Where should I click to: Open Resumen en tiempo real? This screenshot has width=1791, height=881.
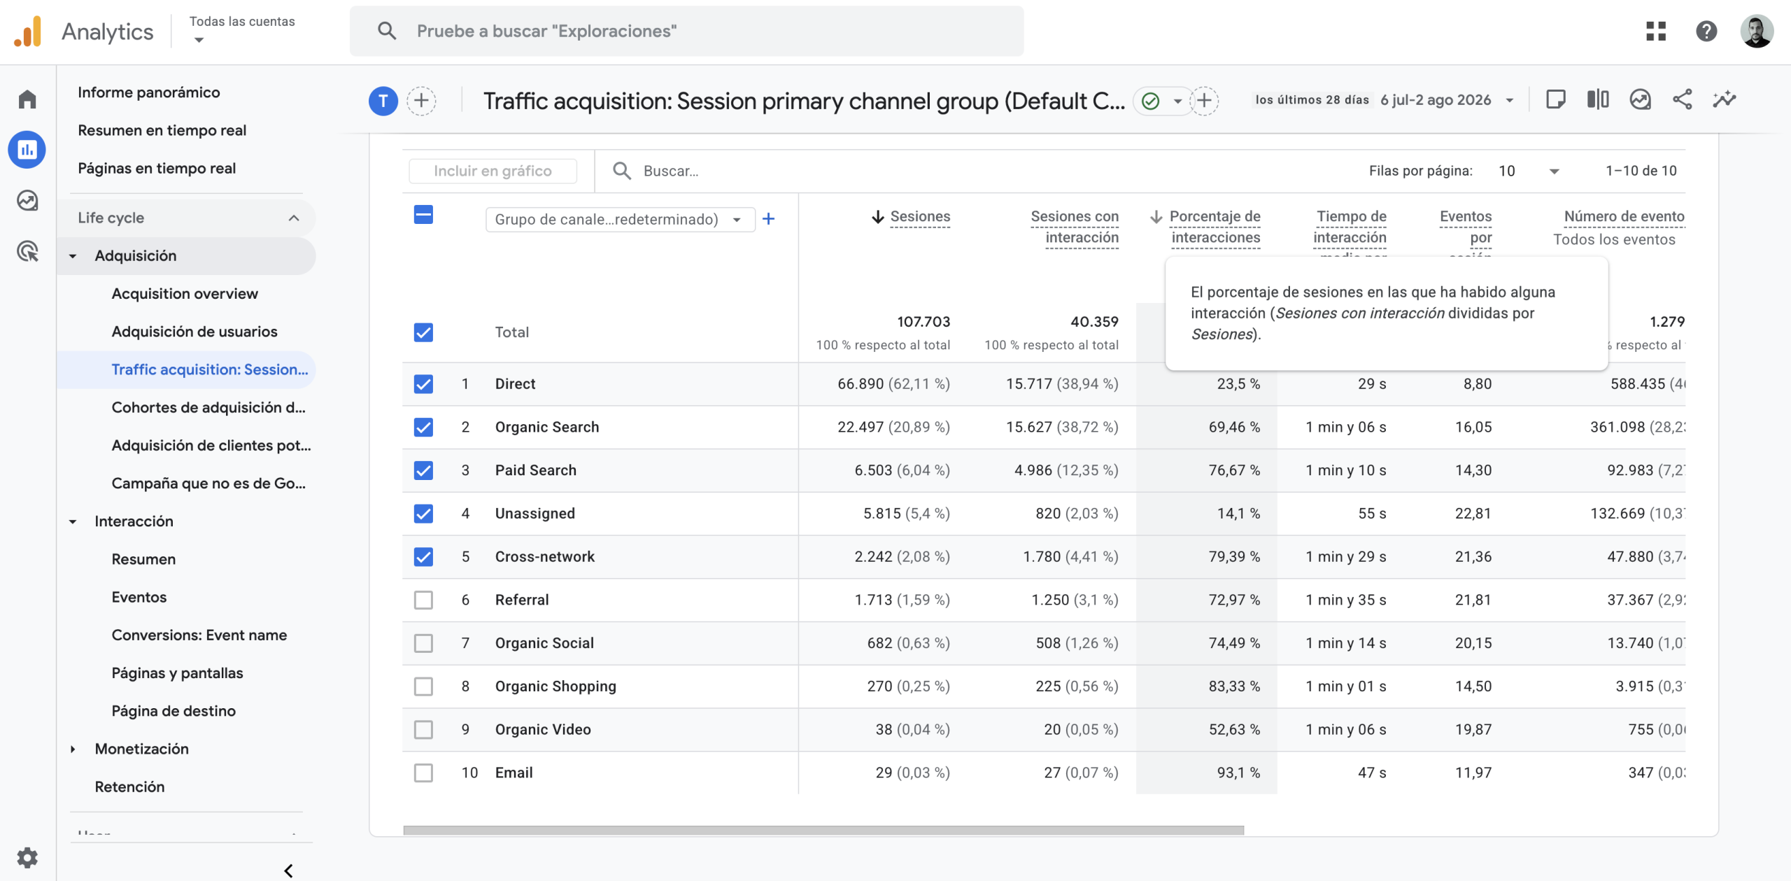[x=162, y=130]
